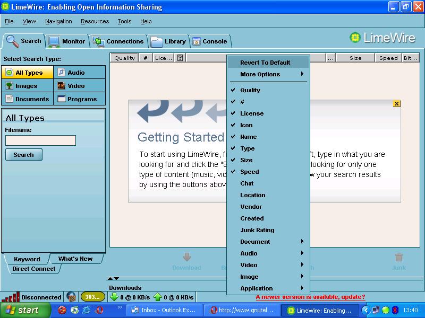Click the green download arrow in status bar

(x=114, y=297)
